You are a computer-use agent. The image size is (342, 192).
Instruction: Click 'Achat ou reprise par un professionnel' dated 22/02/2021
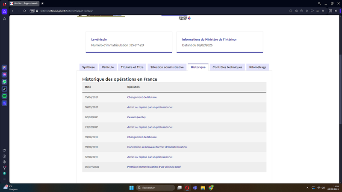150,127
